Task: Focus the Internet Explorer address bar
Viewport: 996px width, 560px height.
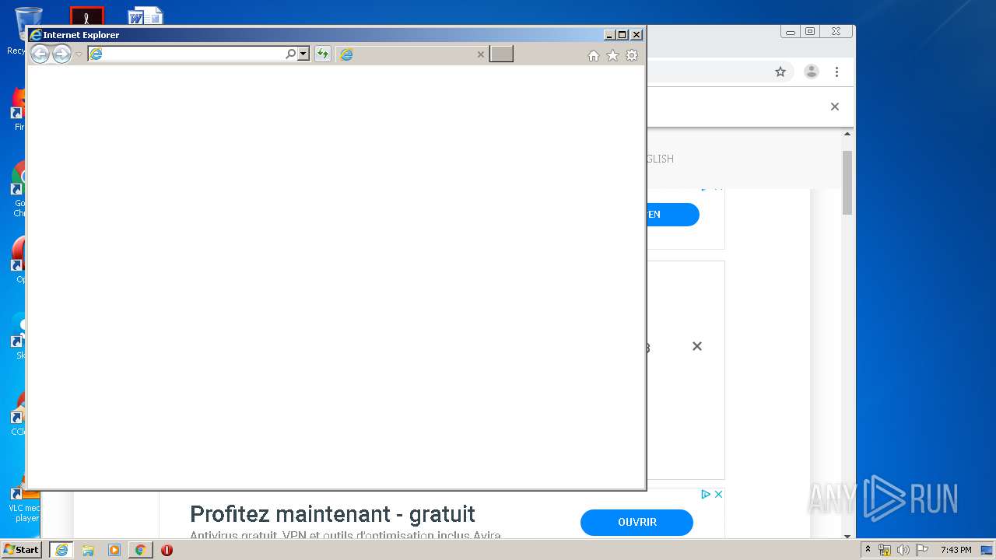Action: pyautogui.click(x=187, y=54)
